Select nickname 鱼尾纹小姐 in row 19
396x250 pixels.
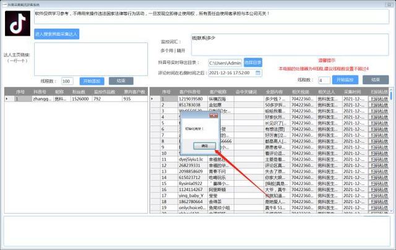point(221,208)
